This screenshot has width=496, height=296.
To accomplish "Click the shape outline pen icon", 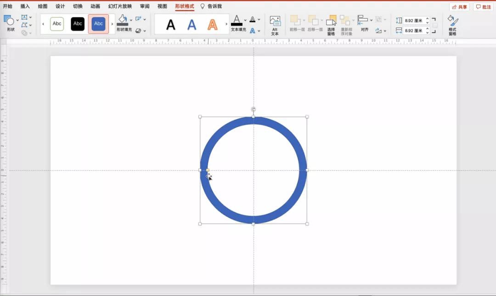I will click(138, 19).
